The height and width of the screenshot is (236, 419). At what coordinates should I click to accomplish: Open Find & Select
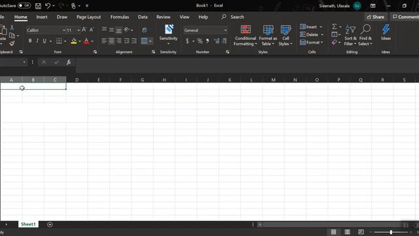pos(365,35)
